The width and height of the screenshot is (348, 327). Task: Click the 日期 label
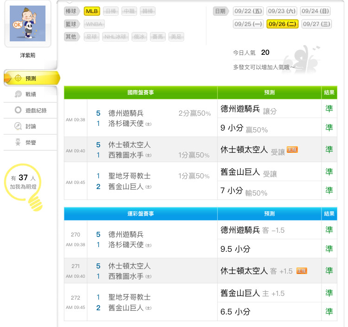pyautogui.click(x=221, y=11)
